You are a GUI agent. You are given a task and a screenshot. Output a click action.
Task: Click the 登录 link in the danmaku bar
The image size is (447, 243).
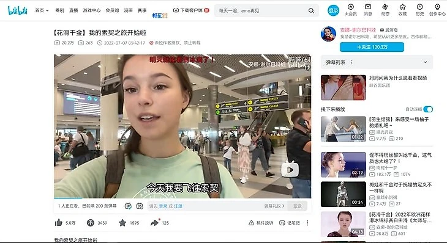pyautogui.click(x=163, y=206)
